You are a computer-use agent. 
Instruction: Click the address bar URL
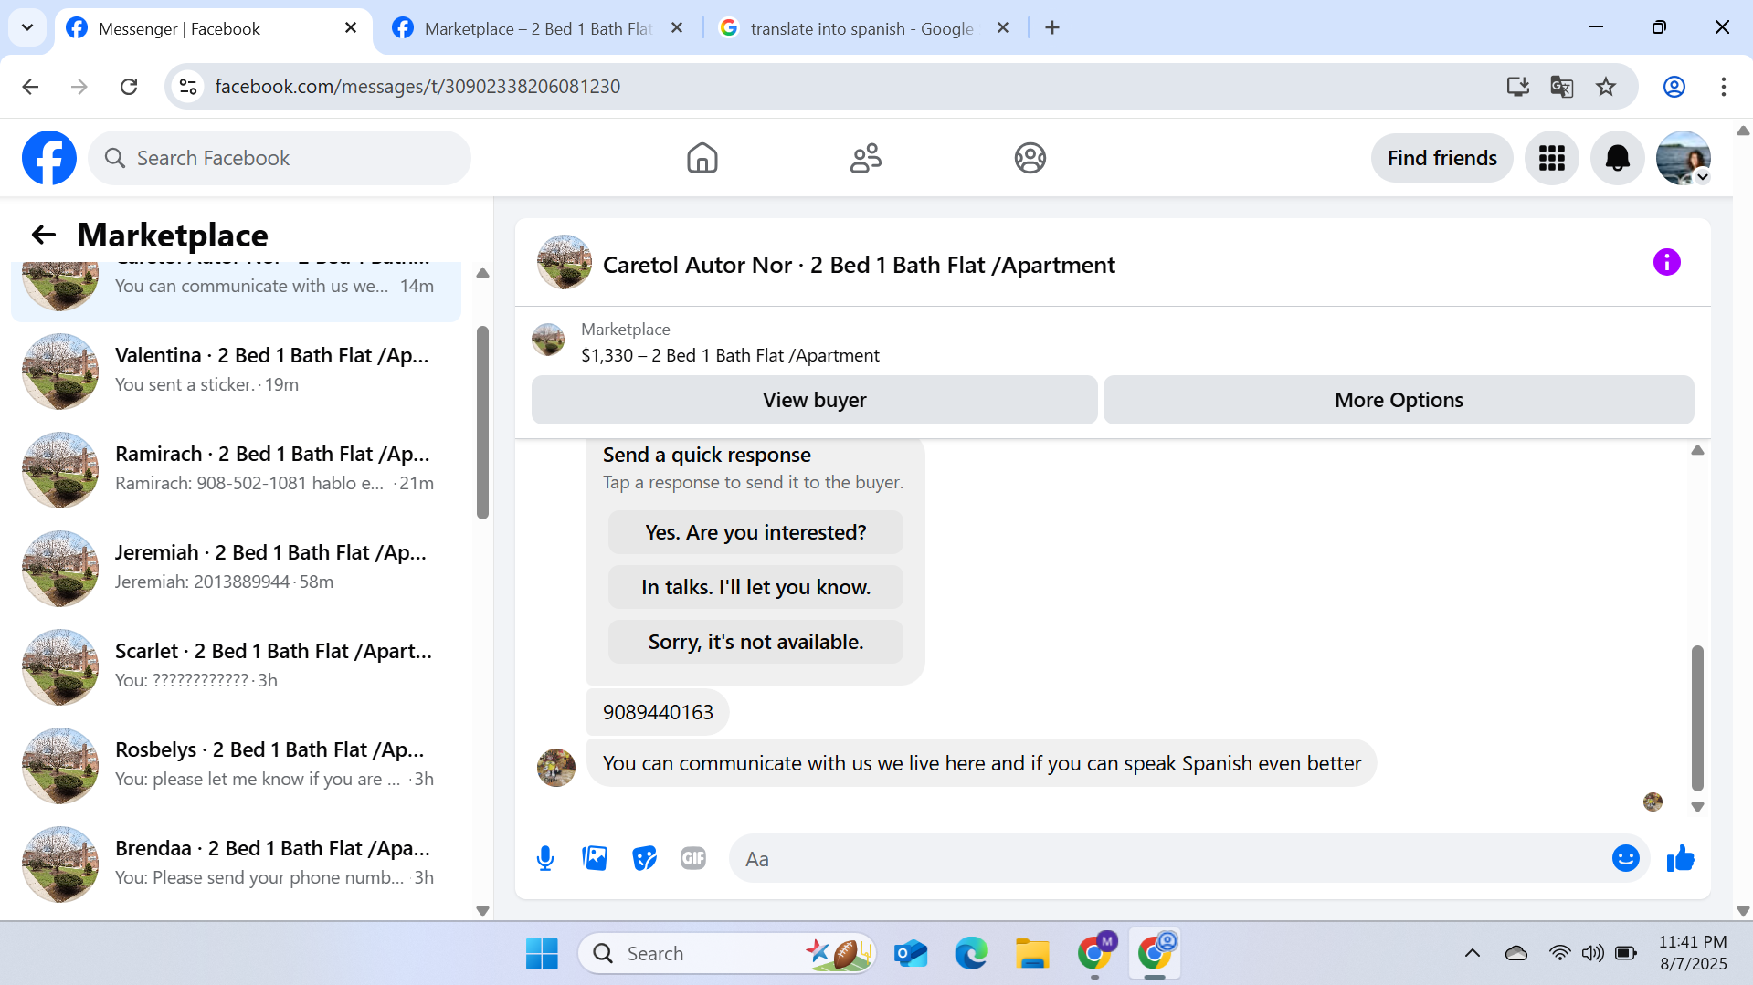coord(417,87)
